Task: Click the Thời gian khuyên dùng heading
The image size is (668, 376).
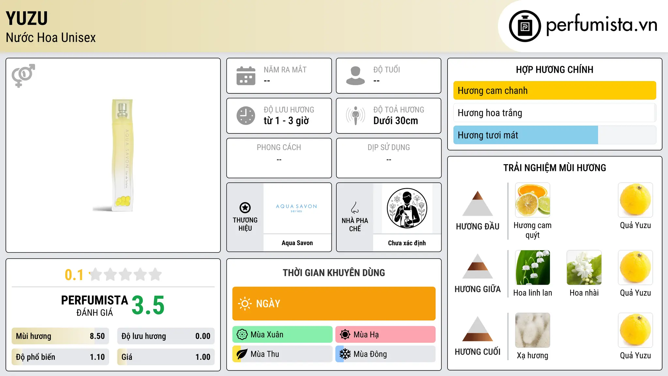Action: pos(334,273)
